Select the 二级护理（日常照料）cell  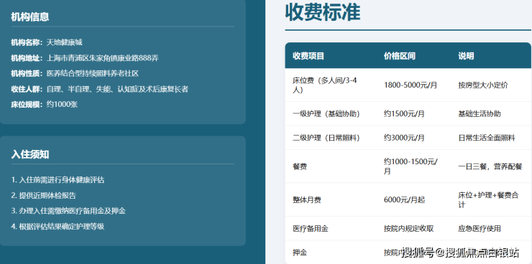tap(326, 138)
